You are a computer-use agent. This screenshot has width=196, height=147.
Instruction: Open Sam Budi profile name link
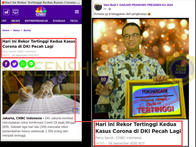(110, 5)
